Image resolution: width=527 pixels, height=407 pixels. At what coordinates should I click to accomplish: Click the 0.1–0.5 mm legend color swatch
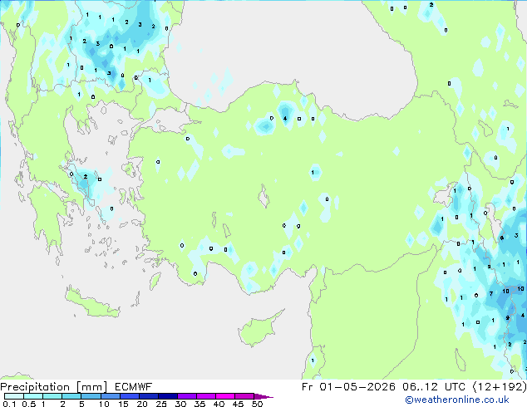coord(14,396)
